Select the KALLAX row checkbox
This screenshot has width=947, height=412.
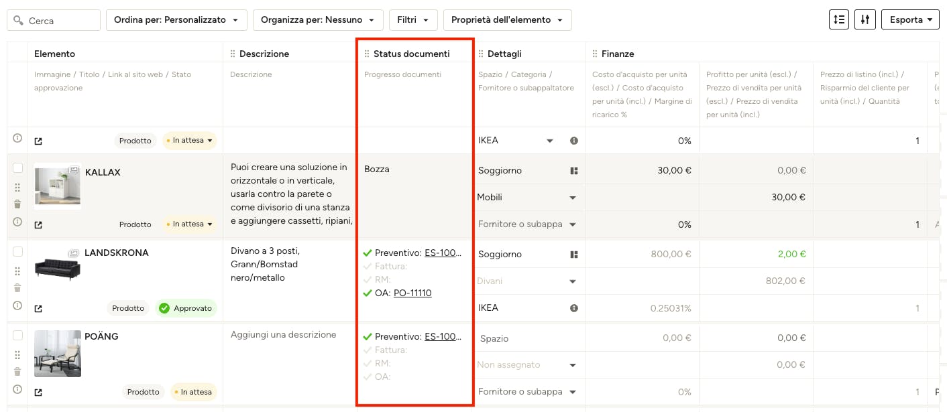[17, 168]
